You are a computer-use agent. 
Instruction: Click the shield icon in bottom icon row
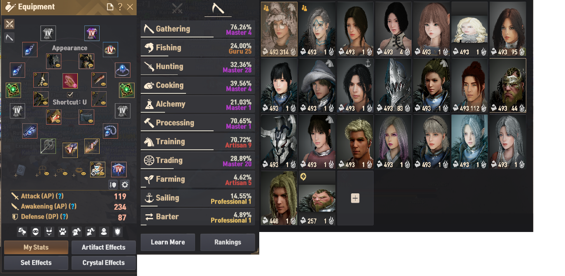tap(118, 232)
